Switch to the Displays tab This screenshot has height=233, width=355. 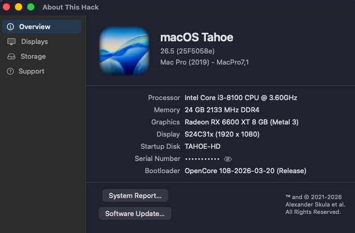pos(34,41)
